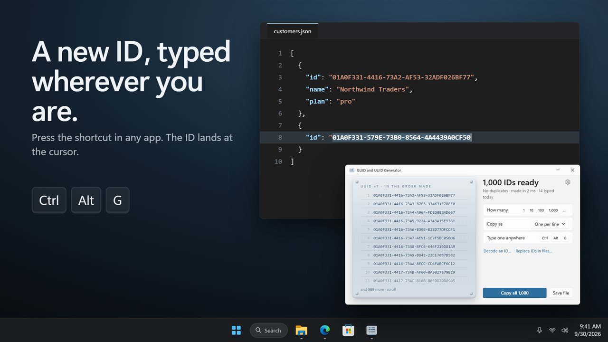Open File Explorer from the taskbar
This screenshot has width=608, height=342.
(x=301, y=330)
